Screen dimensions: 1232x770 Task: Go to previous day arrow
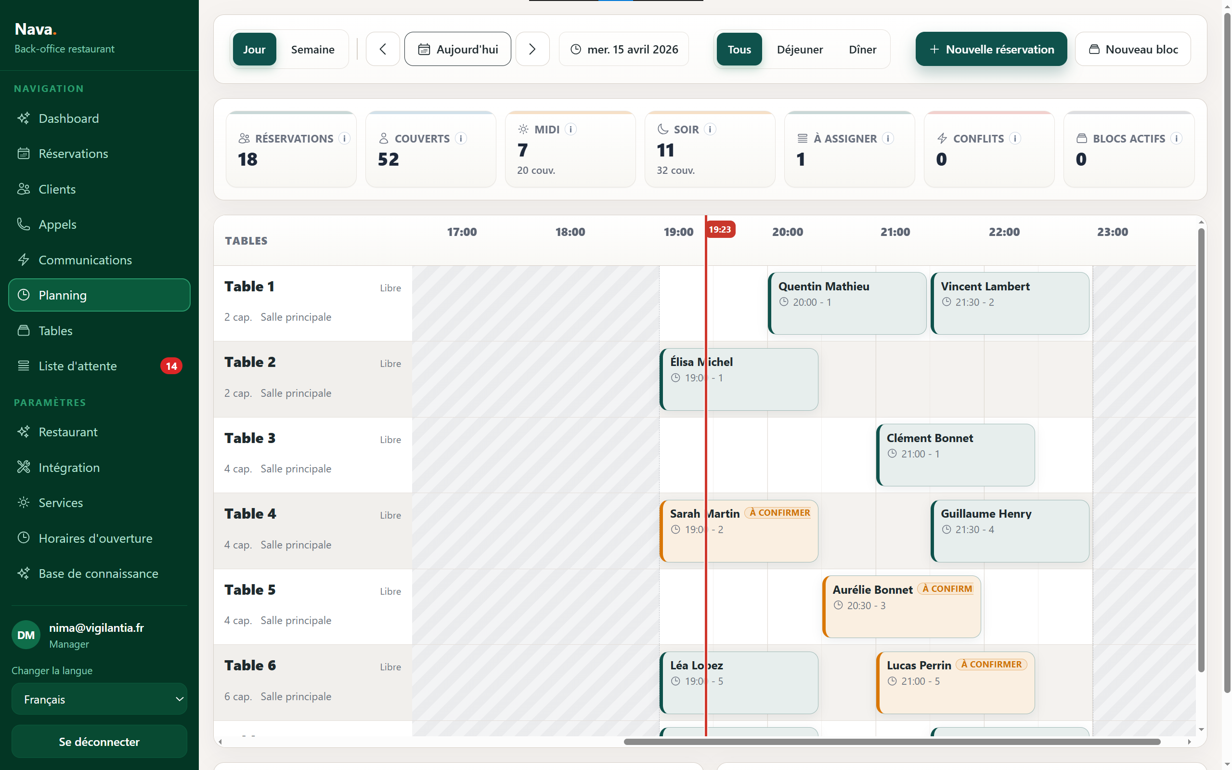click(383, 49)
